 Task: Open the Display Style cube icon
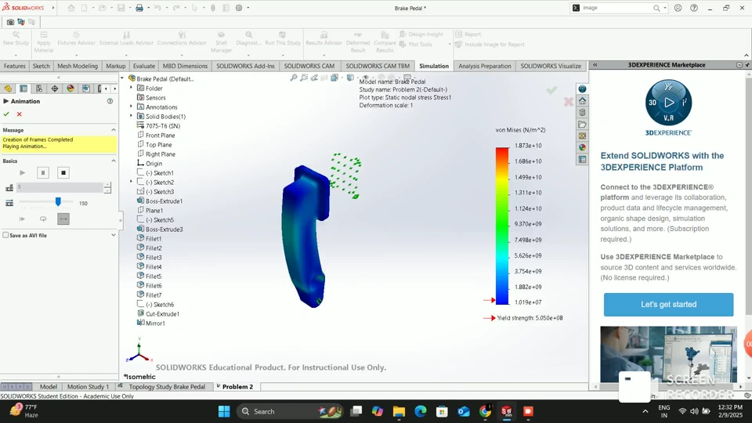coord(350,78)
